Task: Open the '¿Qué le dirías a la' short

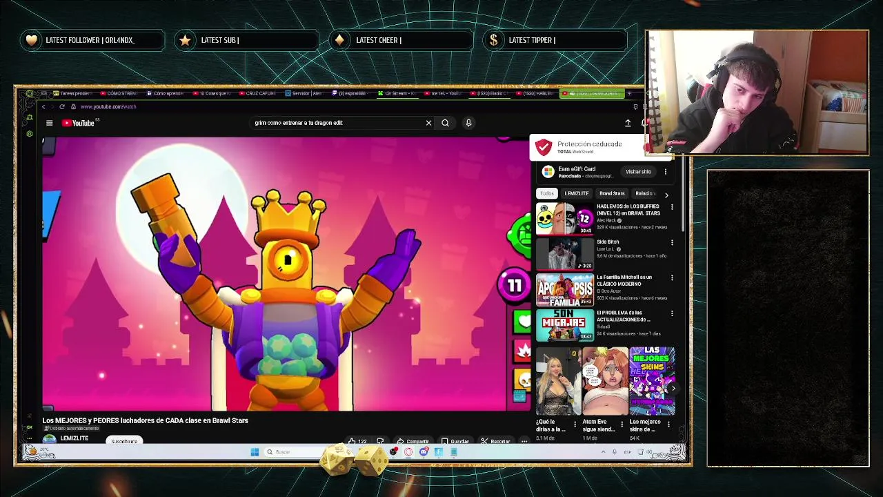Action: pos(558,382)
